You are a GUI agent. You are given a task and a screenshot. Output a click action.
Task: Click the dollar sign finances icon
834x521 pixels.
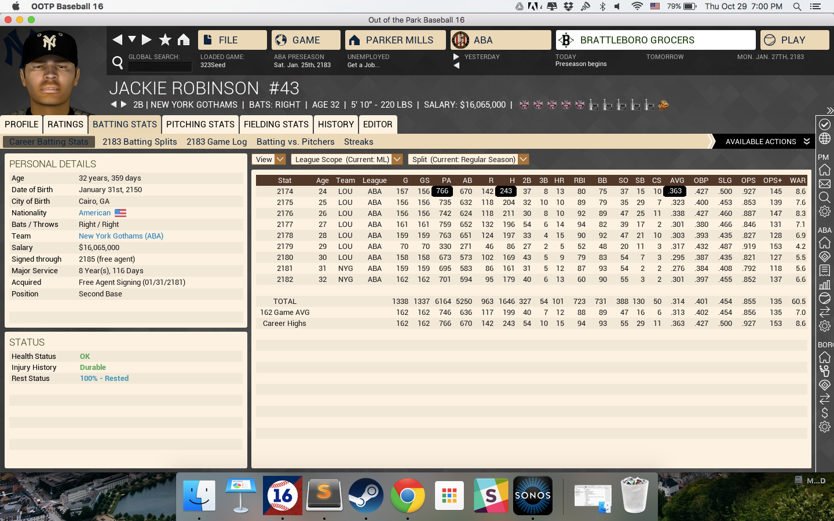(x=825, y=413)
